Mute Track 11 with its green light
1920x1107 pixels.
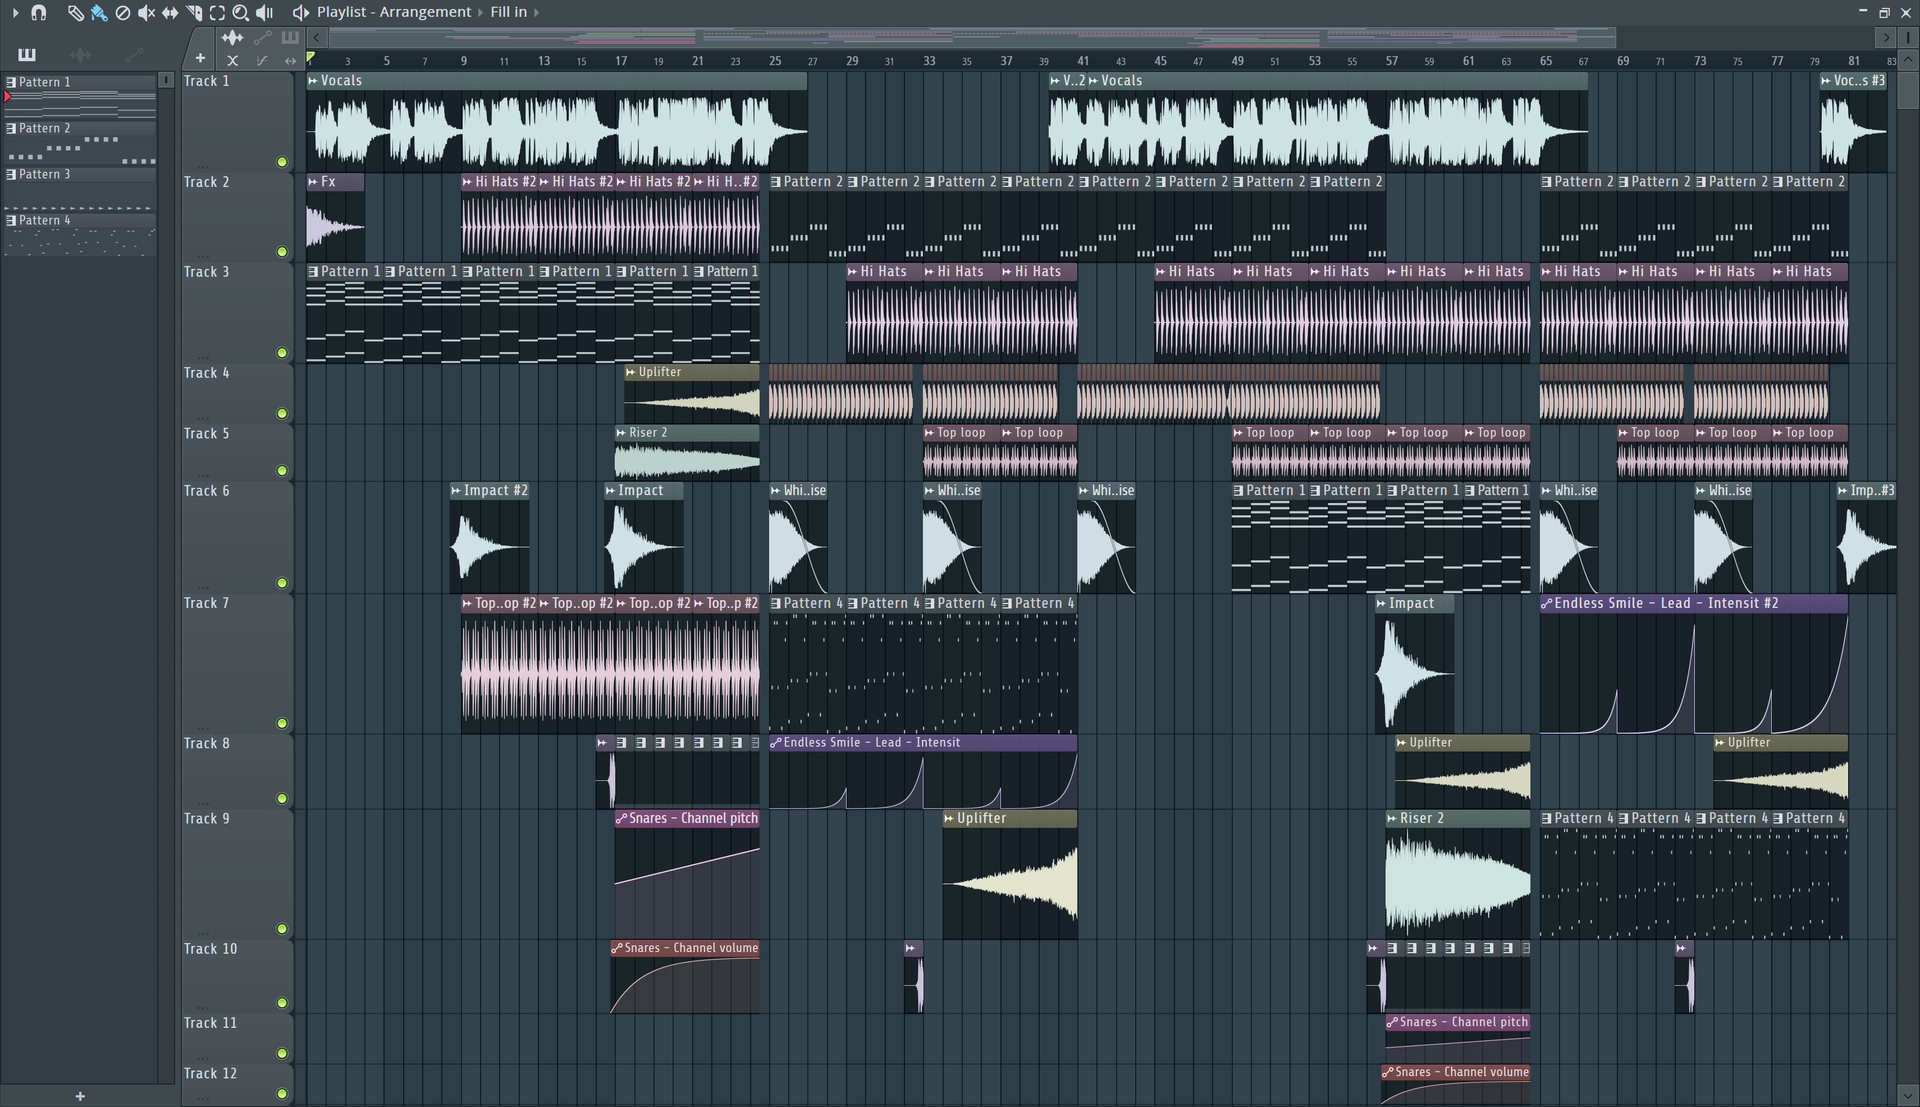[282, 1053]
